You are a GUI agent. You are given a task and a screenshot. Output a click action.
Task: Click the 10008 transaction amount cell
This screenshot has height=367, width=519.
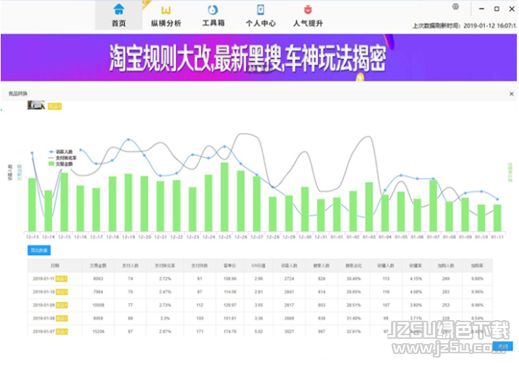pos(98,305)
